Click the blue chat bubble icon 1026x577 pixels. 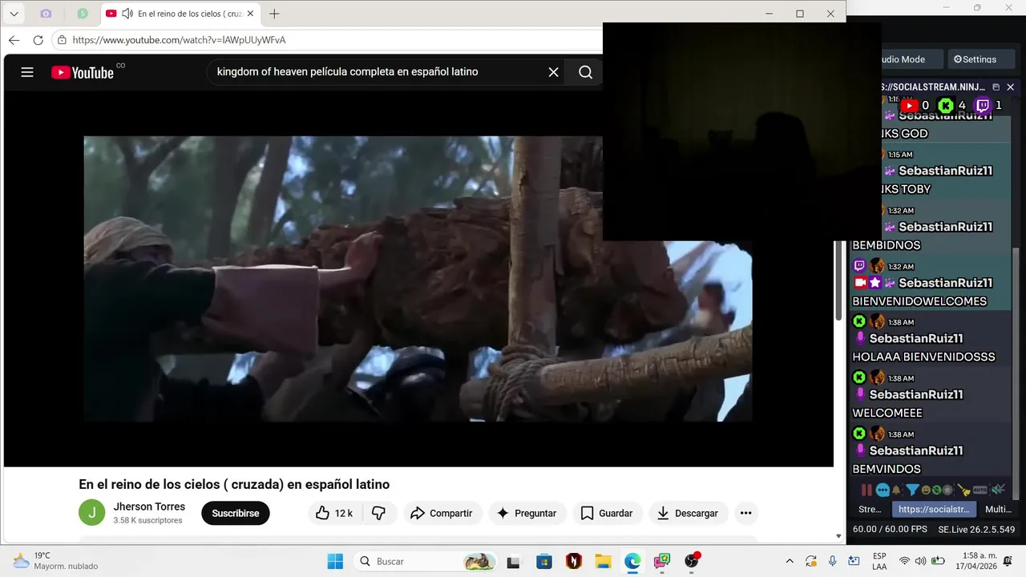tap(883, 490)
